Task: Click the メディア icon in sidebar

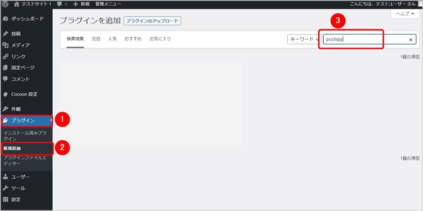Action: [x=5, y=45]
